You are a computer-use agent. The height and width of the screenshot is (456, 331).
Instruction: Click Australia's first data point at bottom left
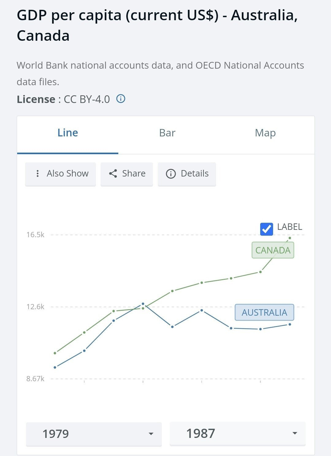pos(55,367)
